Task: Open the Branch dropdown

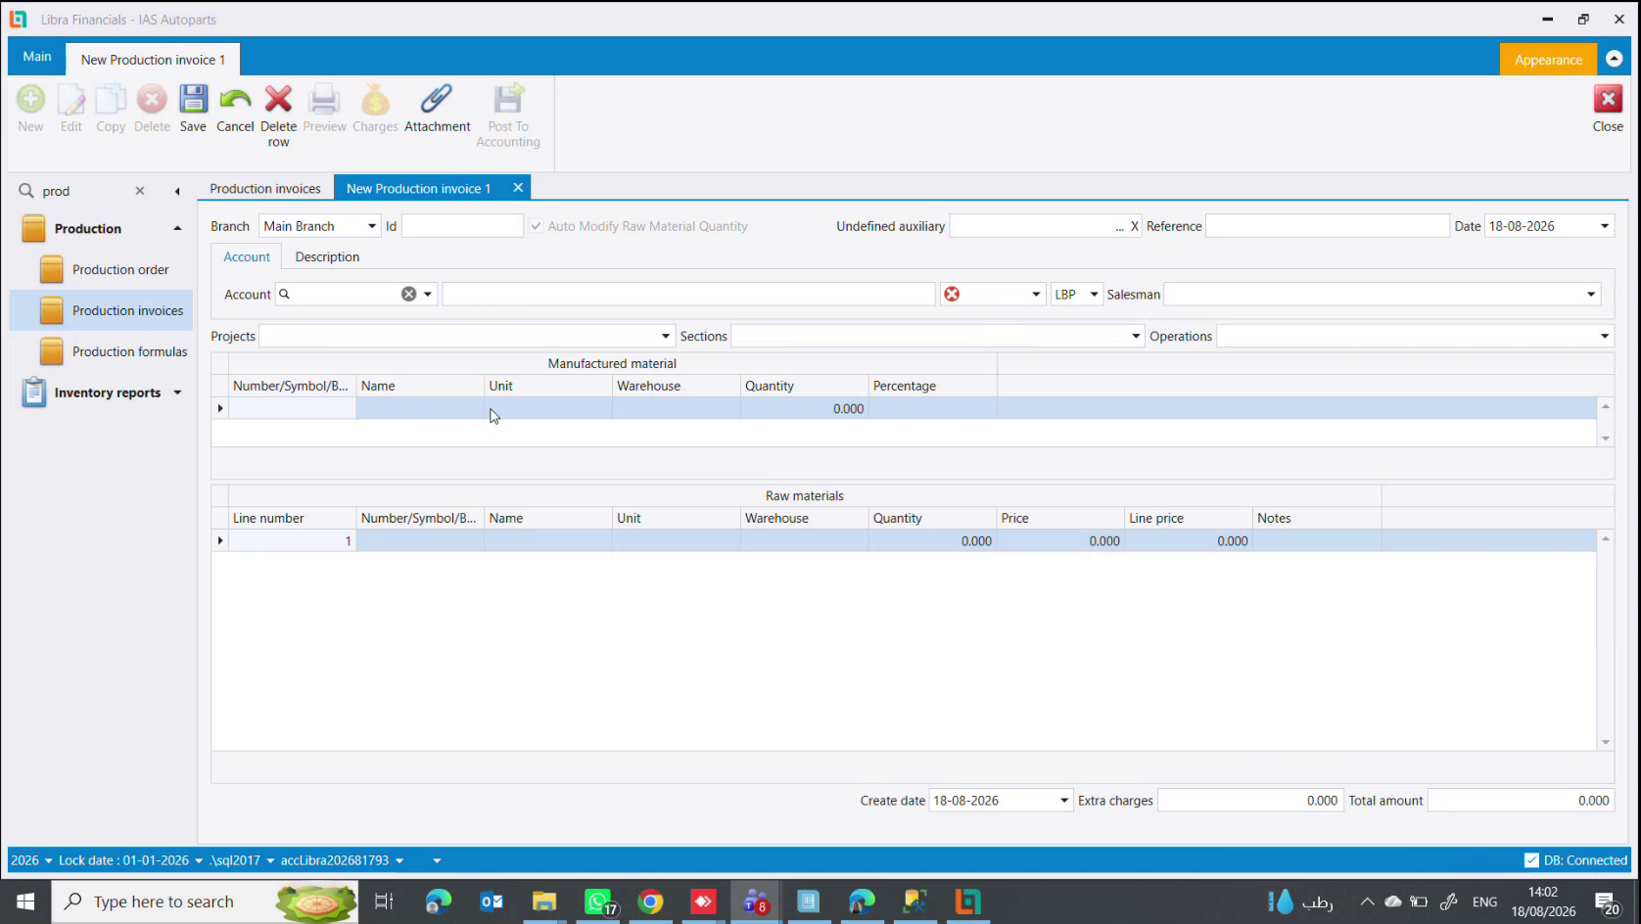Action: tap(372, 226)
